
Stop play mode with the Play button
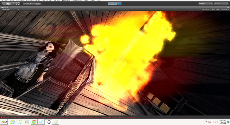tap(110, 4)
